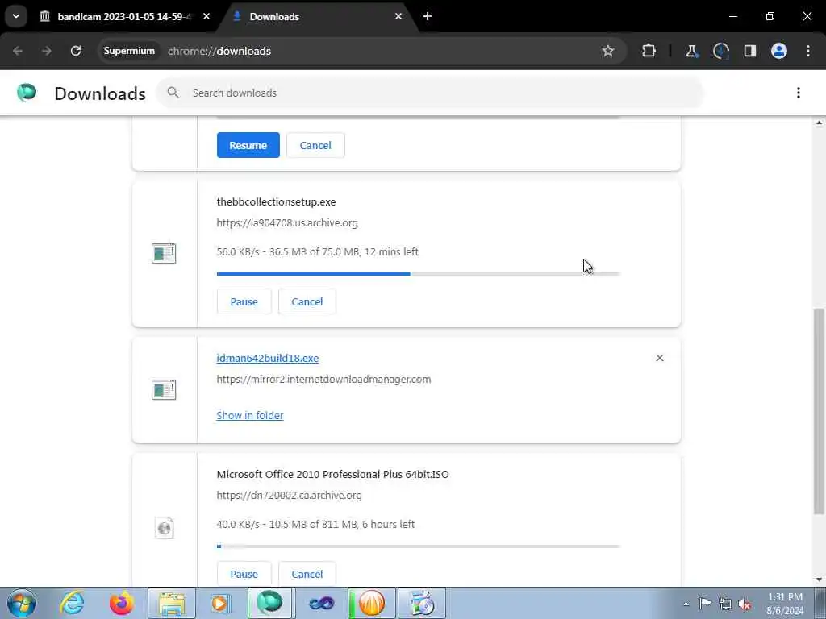Open the tab search dropdown arrow
Viewport: 826px width, 619px height.
(16, 16)
